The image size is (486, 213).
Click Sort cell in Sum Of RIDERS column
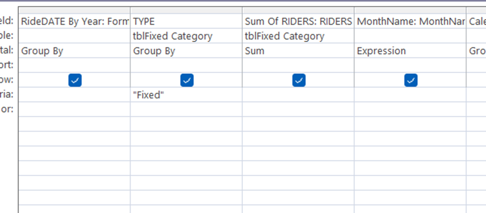(298, 65)
